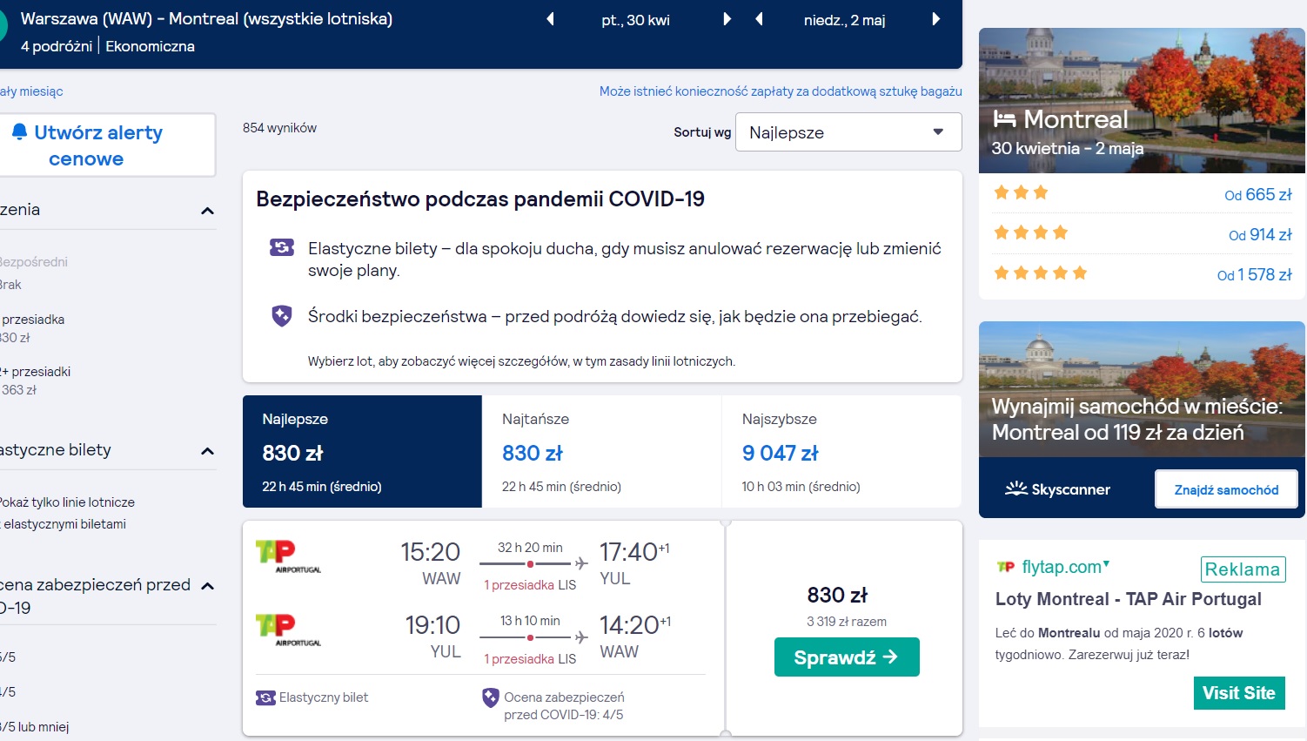The image size is (1307, 741).
Task: Click the safety shield icon in COVID-19 panel
Action: [282, 316]
